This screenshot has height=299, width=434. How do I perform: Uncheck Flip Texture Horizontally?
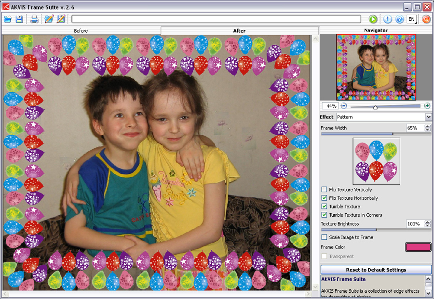324,198
